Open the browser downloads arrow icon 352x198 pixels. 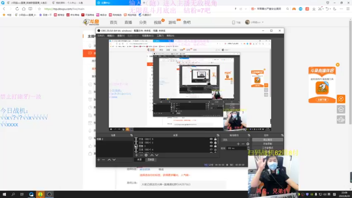314,9
